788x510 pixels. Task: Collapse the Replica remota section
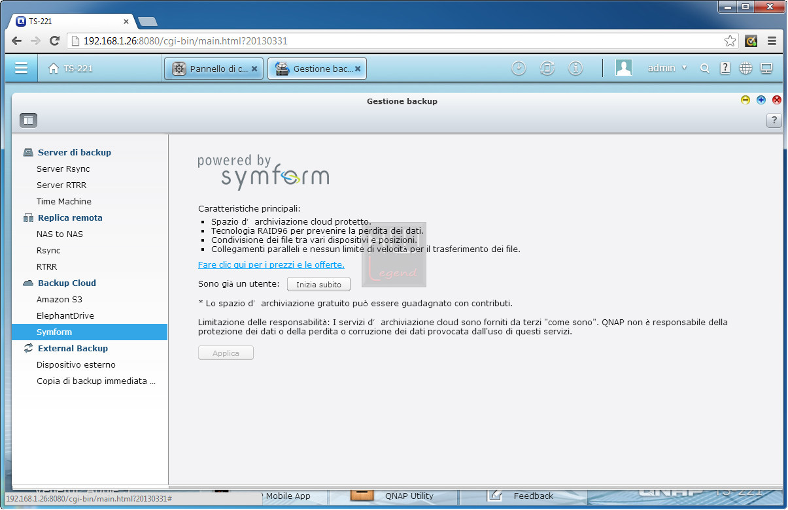click(70, 217)
